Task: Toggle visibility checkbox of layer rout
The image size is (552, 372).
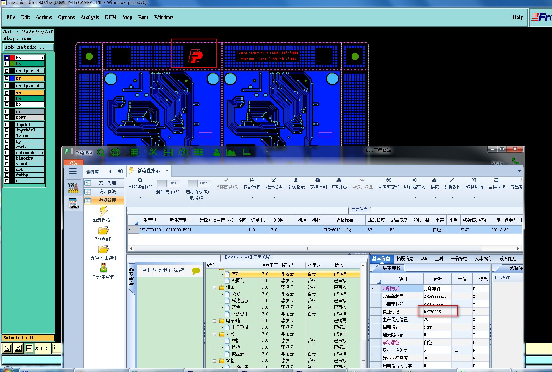Action: (7, 117)
